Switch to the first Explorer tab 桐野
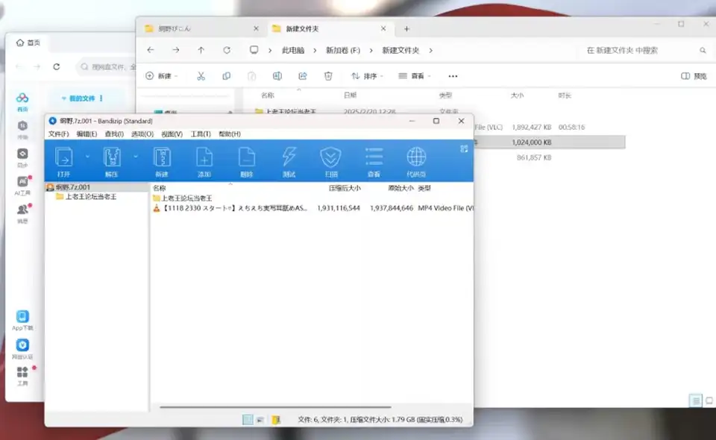 click(x=174, y=29)
